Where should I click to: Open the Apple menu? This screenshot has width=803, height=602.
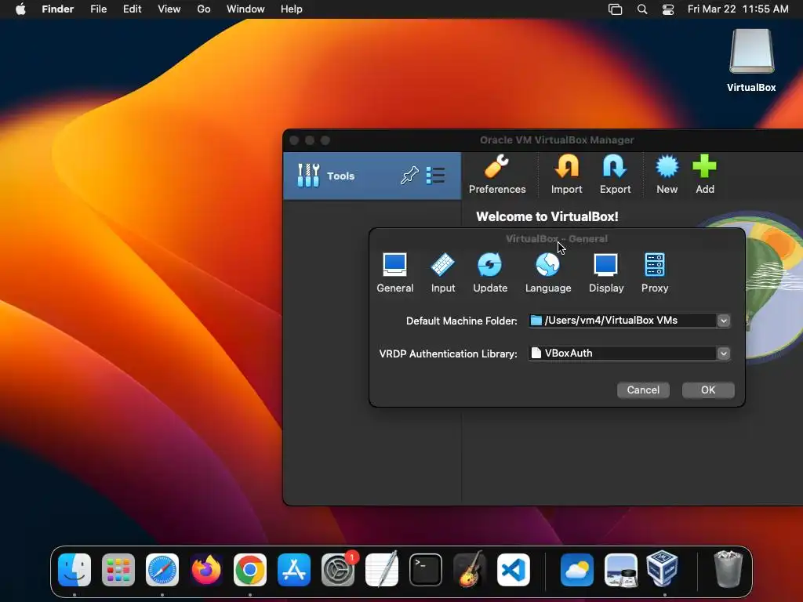tap(20, 9)
